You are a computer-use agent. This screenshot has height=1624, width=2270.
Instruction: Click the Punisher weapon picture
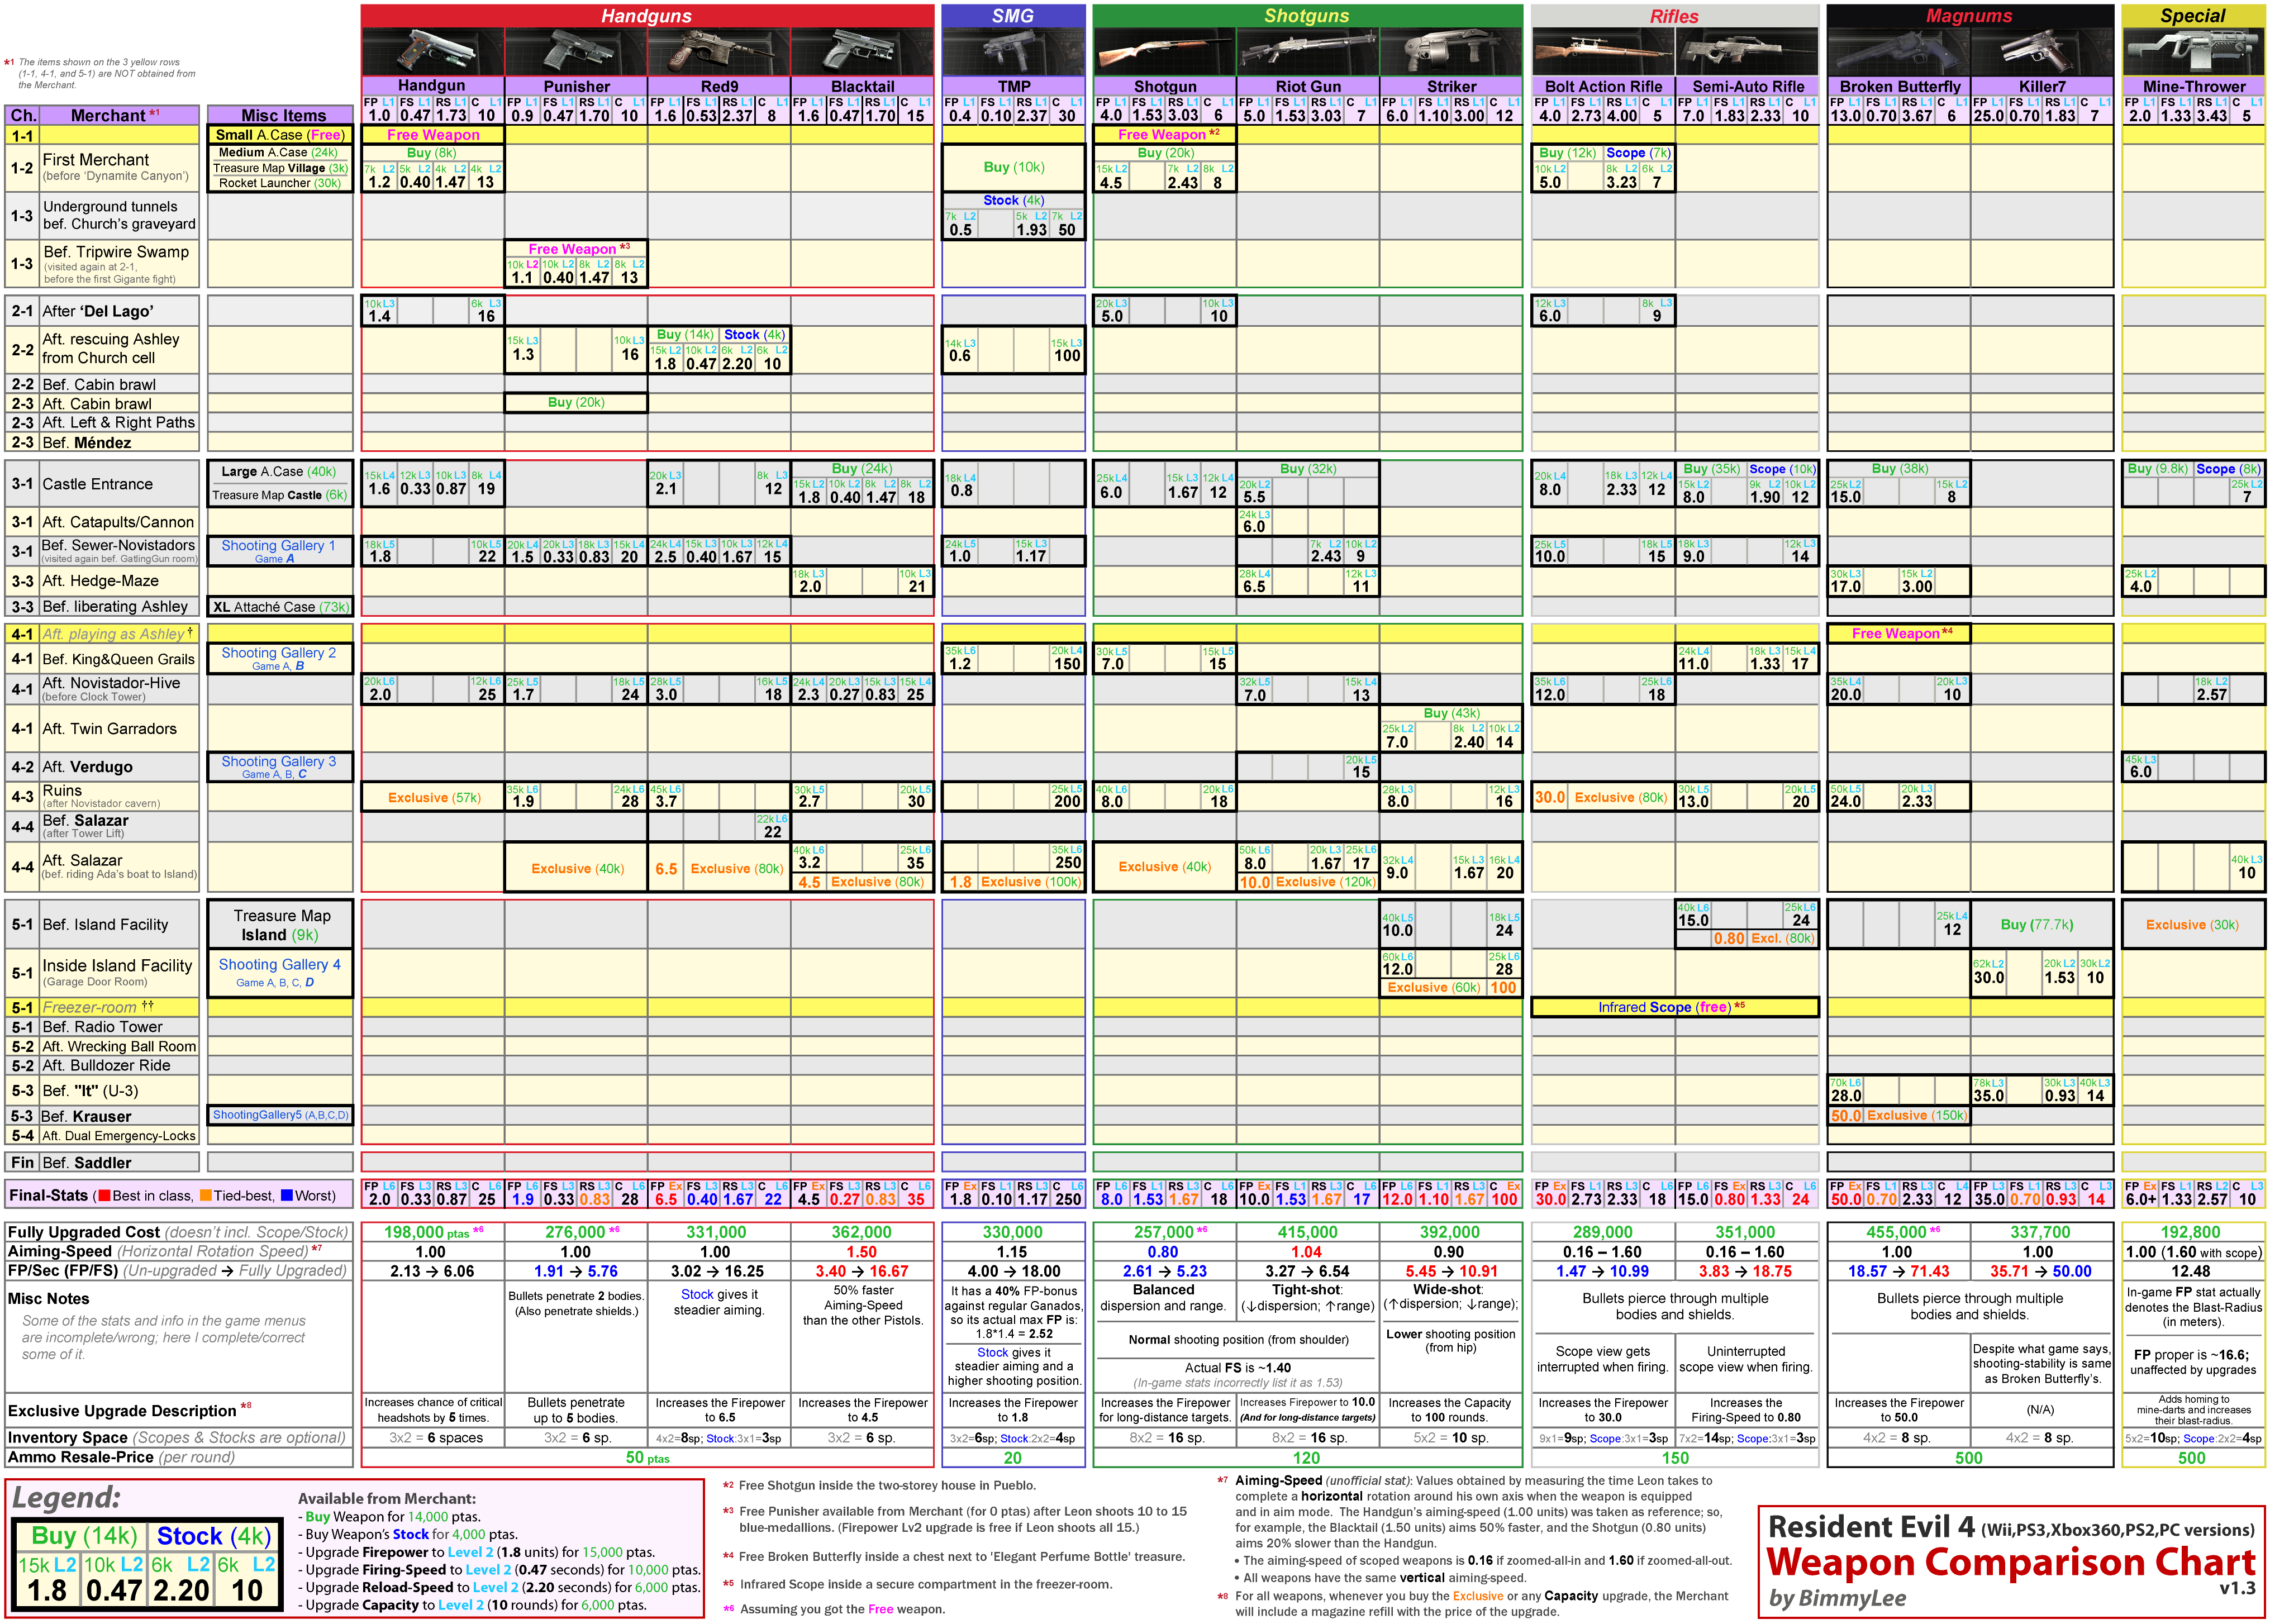[576, 52]
